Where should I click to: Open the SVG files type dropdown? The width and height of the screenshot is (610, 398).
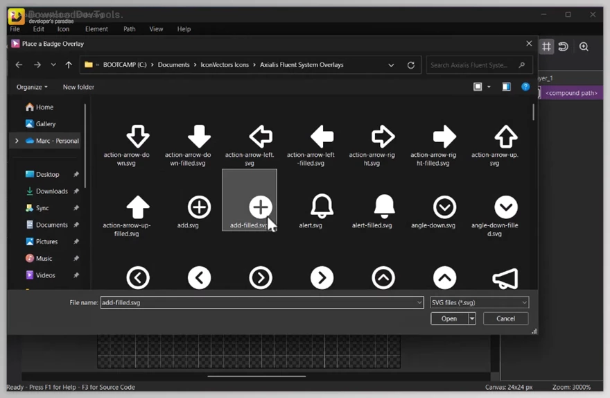479,302
